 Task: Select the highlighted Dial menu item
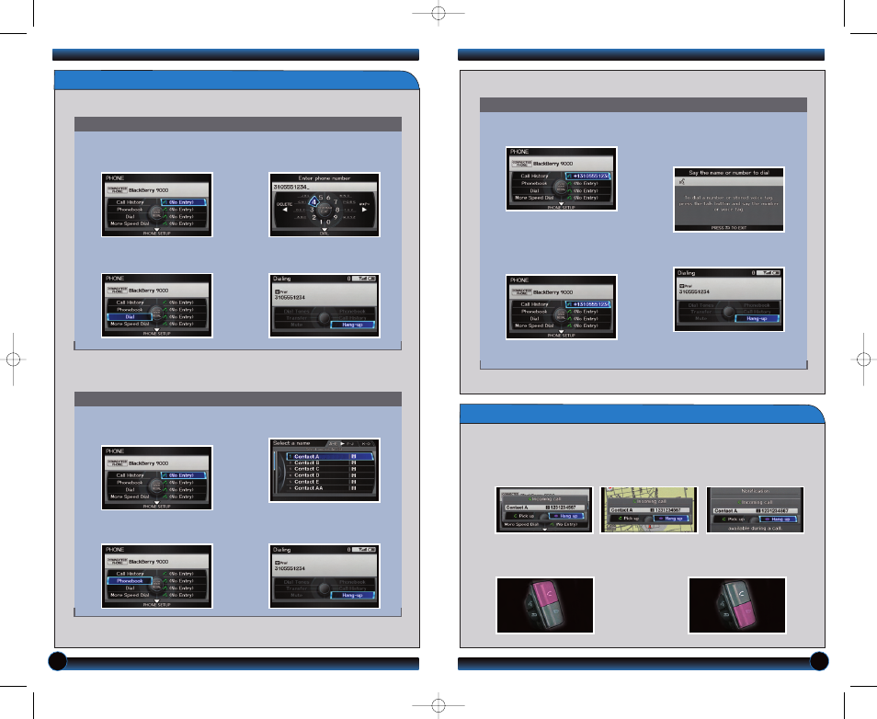130,316
